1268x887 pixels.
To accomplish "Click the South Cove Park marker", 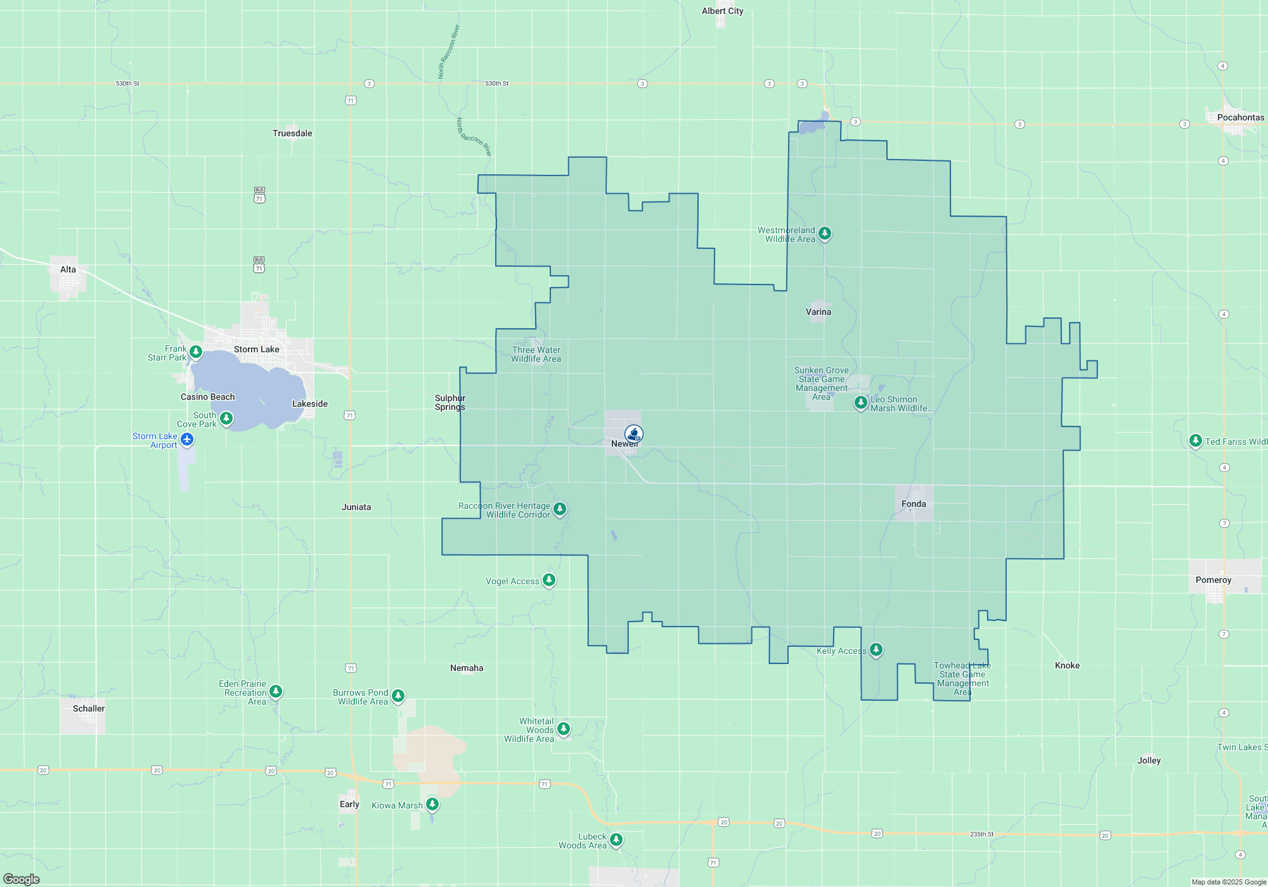I will click(226, 418).
